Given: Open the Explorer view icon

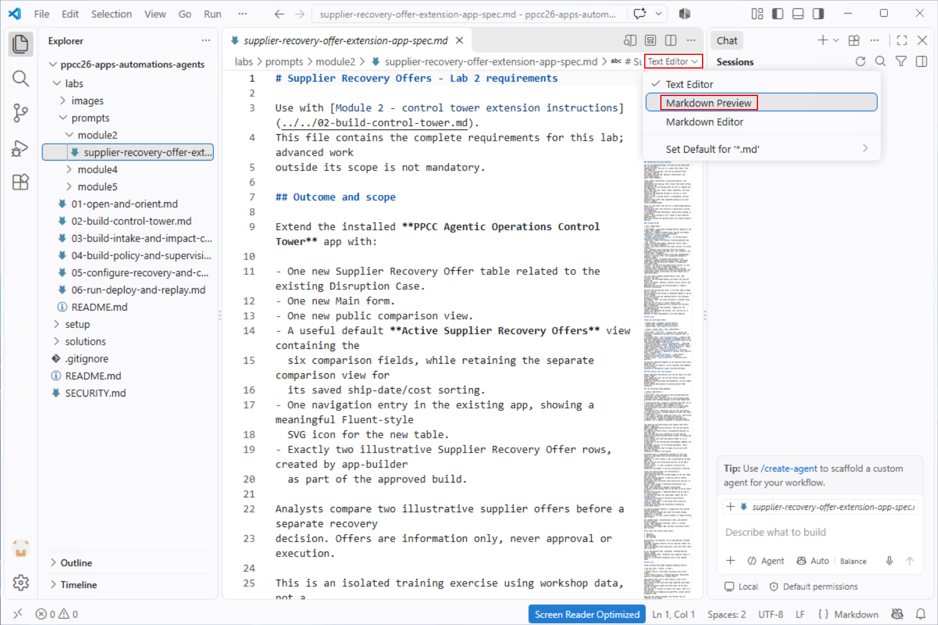Looking at the screenshot, I should 20,44.
